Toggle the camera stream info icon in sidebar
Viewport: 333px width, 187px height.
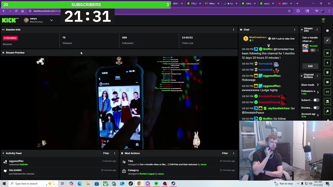pos(328,102)
